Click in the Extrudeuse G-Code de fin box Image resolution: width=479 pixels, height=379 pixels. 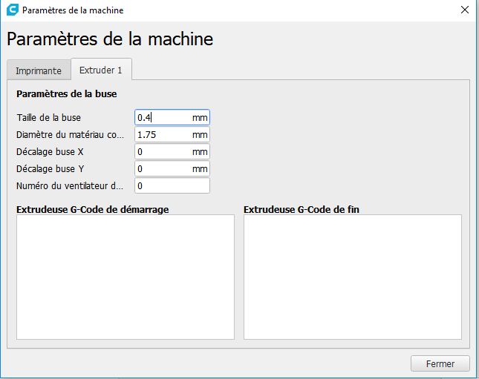353,277
